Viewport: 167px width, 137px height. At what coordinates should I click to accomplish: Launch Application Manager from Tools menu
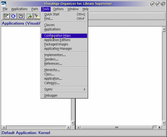pos(64,49)
